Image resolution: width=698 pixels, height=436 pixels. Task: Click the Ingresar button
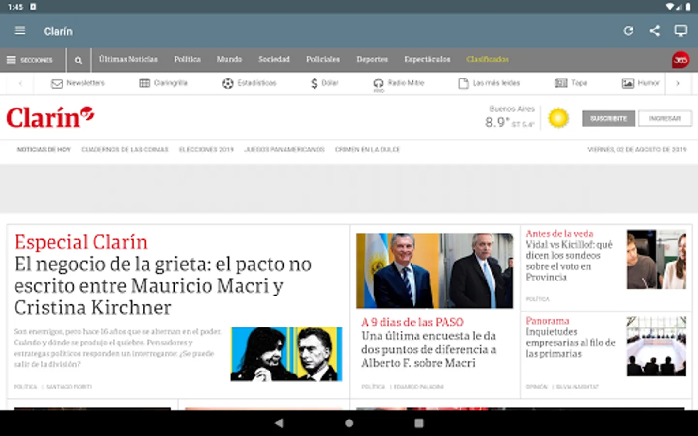point(665,119)
